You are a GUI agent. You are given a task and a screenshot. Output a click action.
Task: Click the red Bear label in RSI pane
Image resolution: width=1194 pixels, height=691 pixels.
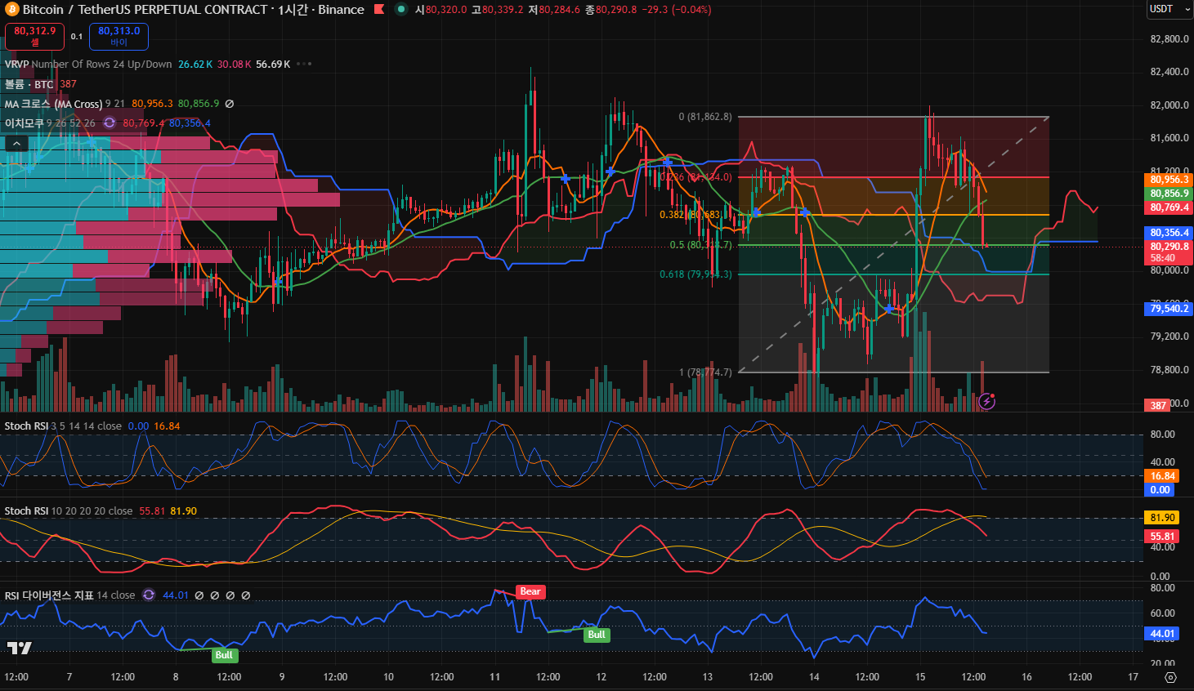click(530, 591)
